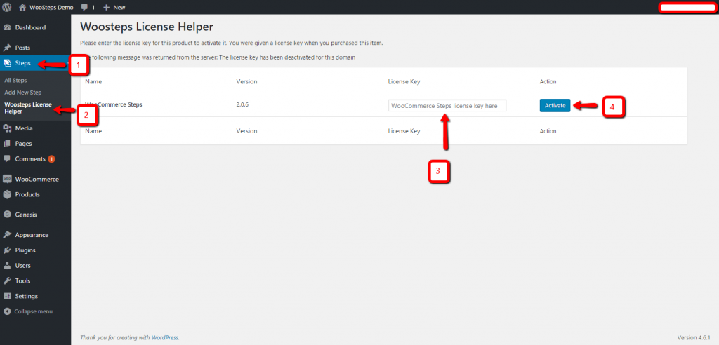Open the Products menu label
719x345 pixels.
pyautogui.click(x=27, y=194)
